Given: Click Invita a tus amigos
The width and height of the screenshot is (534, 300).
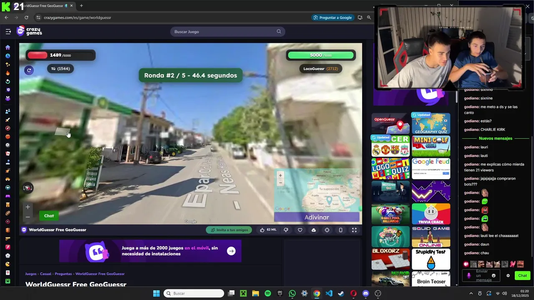Looking at the screenshot, I should pos(229,230).
